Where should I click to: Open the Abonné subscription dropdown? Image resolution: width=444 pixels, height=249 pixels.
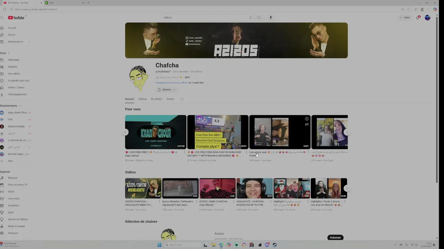pos(166,90)
